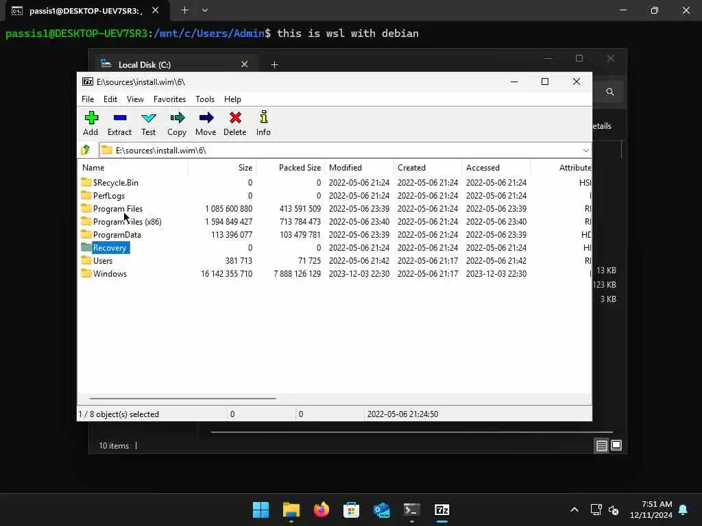Add a new tab in File Explorer

274,65
